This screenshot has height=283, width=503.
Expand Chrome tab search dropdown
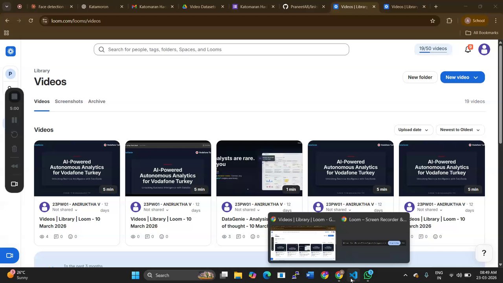(x=6, y=7)
